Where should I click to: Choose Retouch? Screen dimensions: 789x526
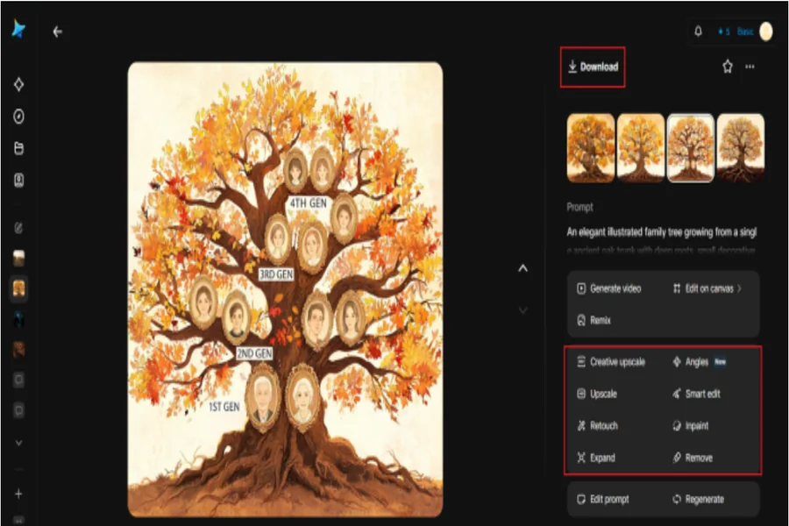597,426
